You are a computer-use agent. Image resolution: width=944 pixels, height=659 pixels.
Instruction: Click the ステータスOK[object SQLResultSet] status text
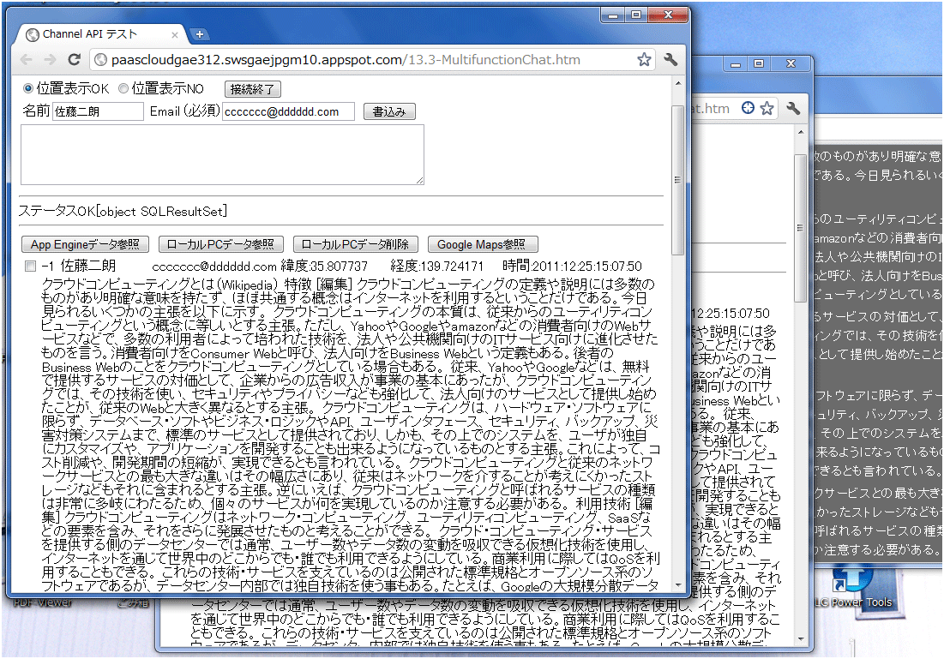pyautogui.click(x=123, y=211)
